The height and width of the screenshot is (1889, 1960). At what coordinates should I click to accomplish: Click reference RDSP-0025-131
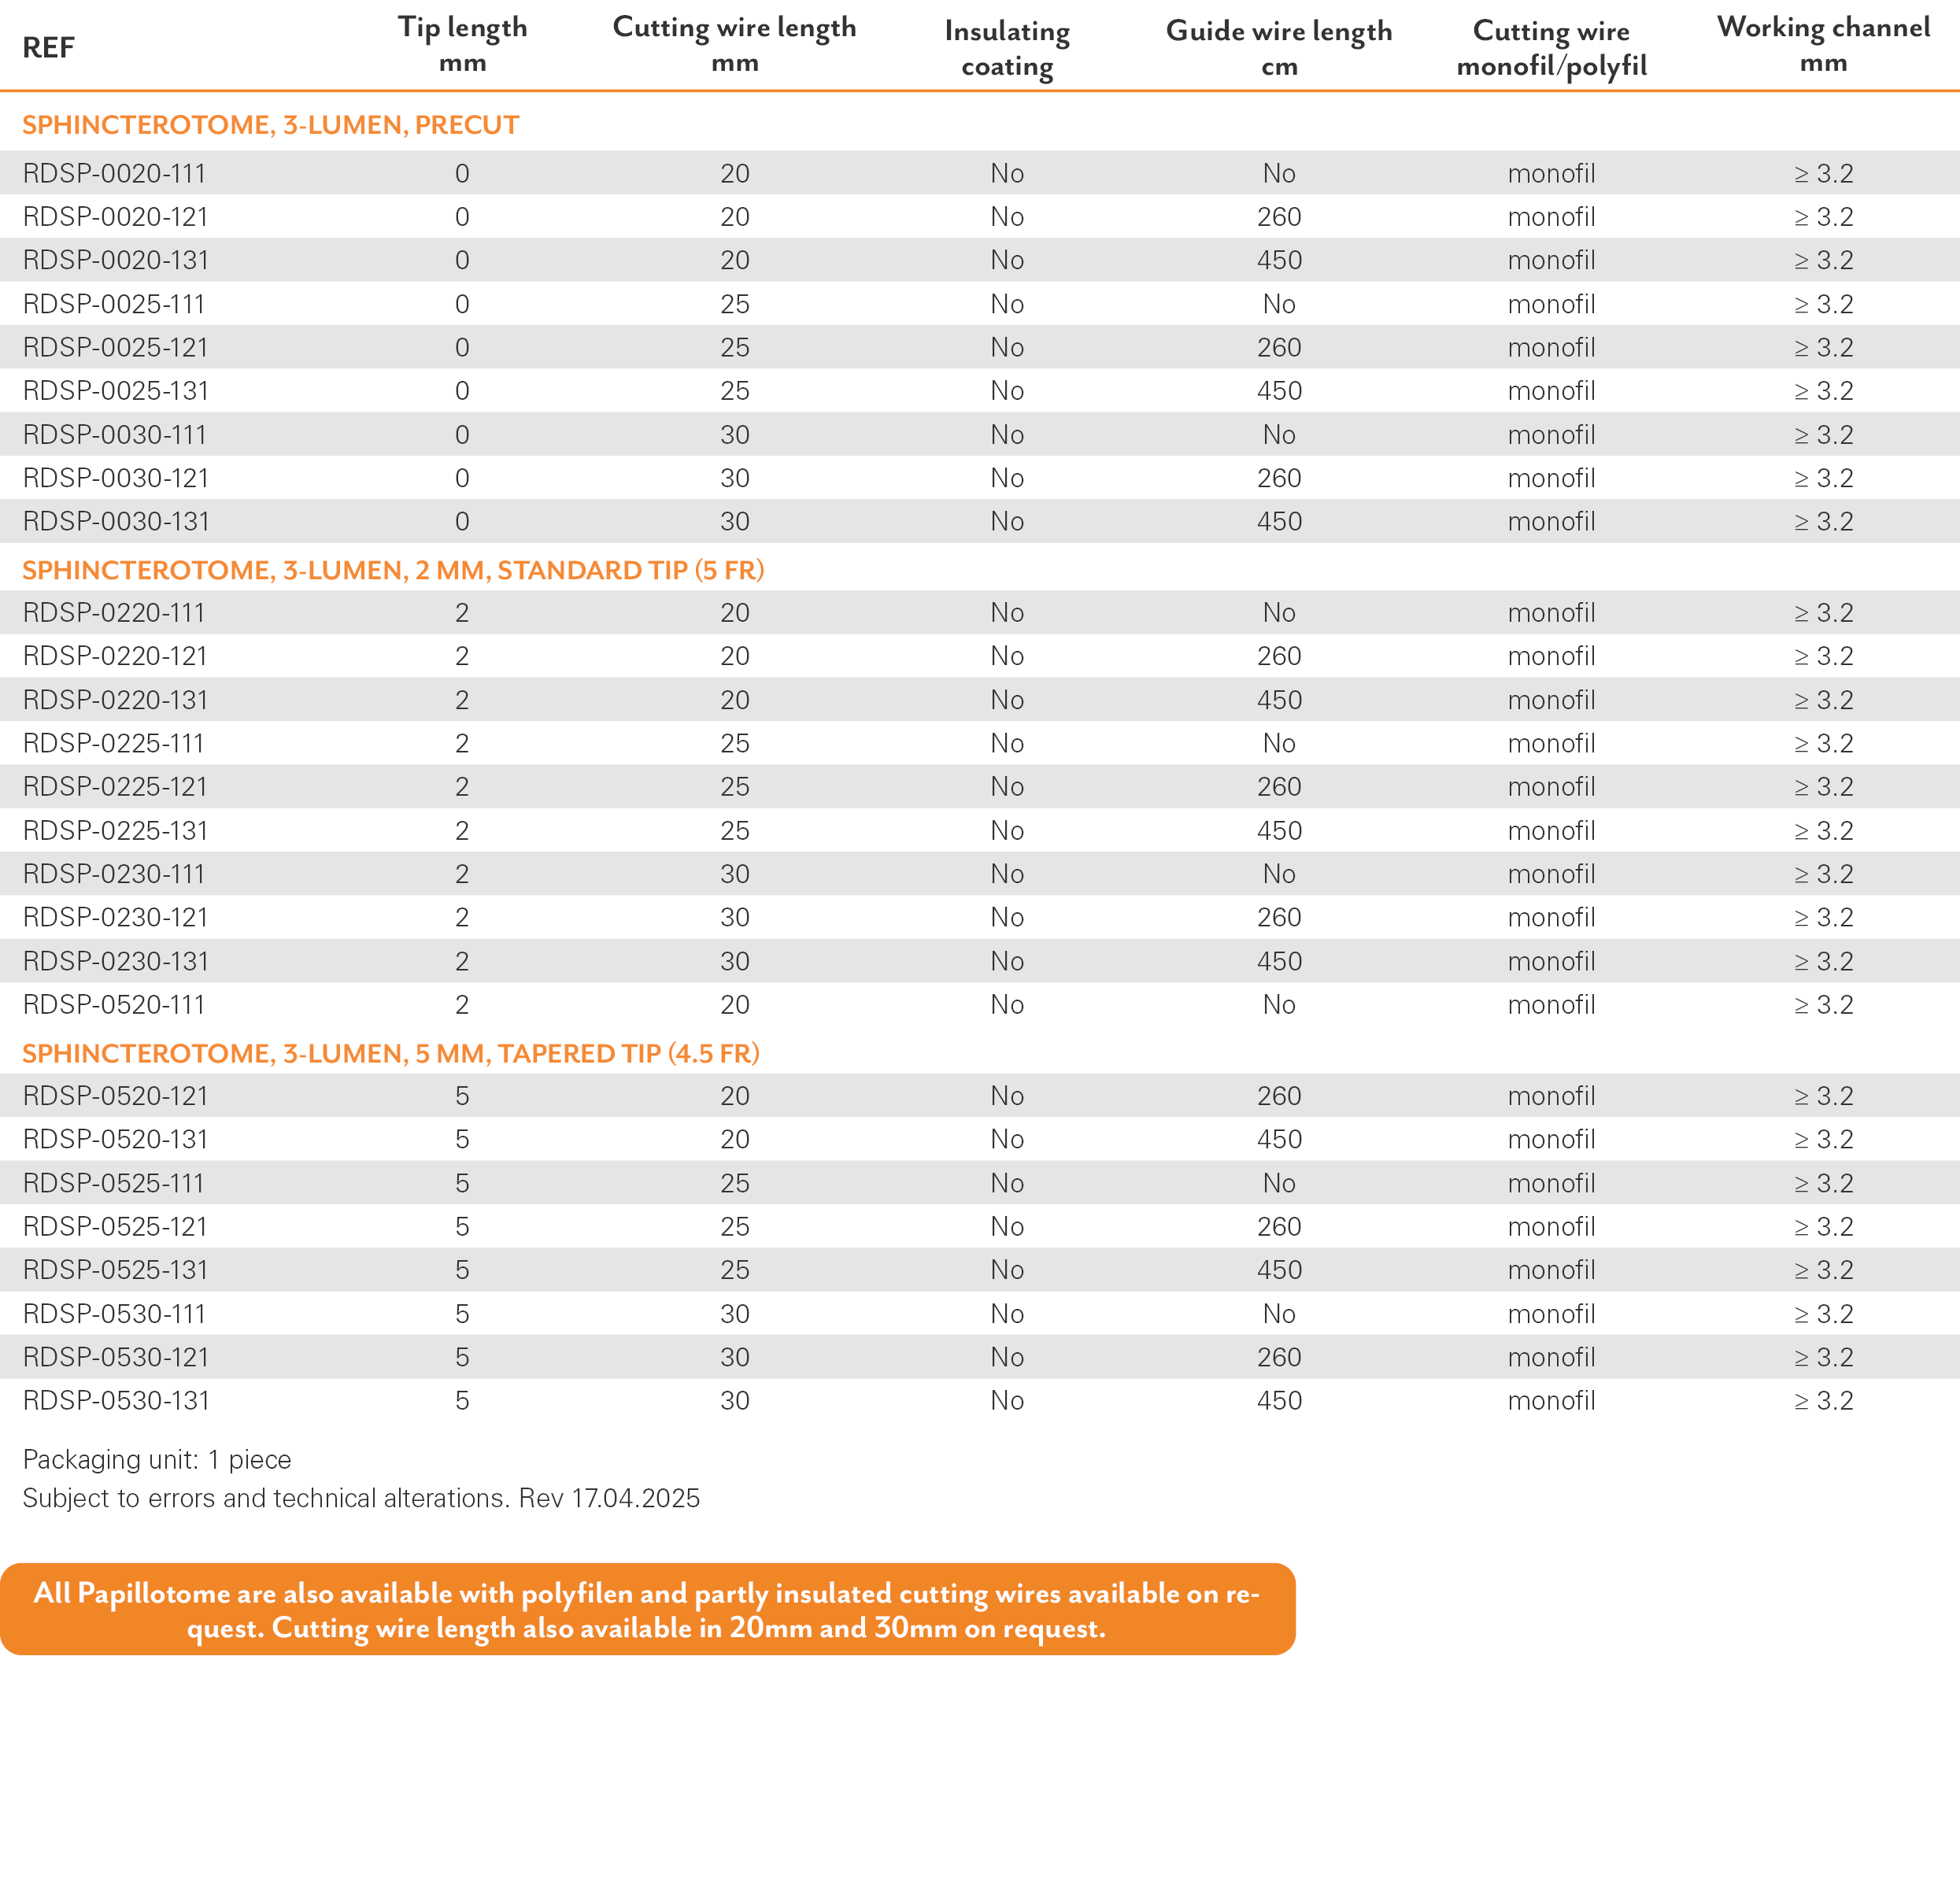coord(116,391)
